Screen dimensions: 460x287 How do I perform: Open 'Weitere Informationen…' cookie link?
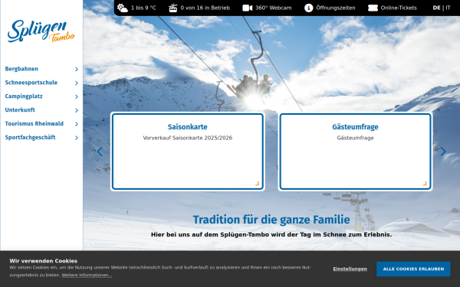coord(87,276)
